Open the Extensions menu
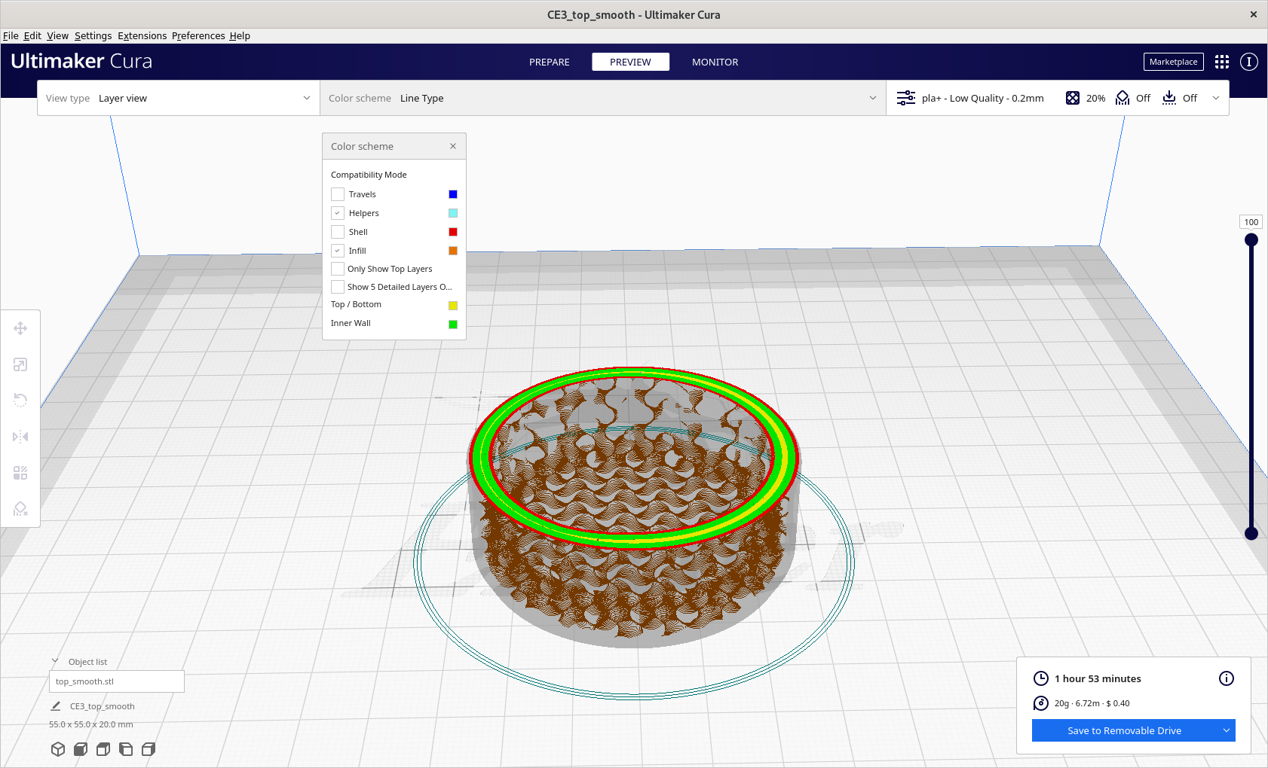 coord(142,35)
